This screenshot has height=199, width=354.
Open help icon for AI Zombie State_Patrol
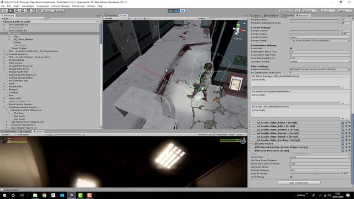point(343,123)
